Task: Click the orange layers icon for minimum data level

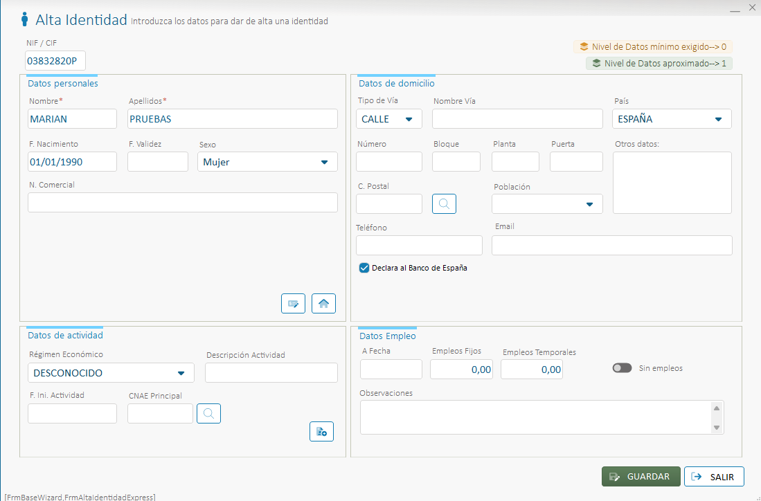Action: tap(584, 47)
